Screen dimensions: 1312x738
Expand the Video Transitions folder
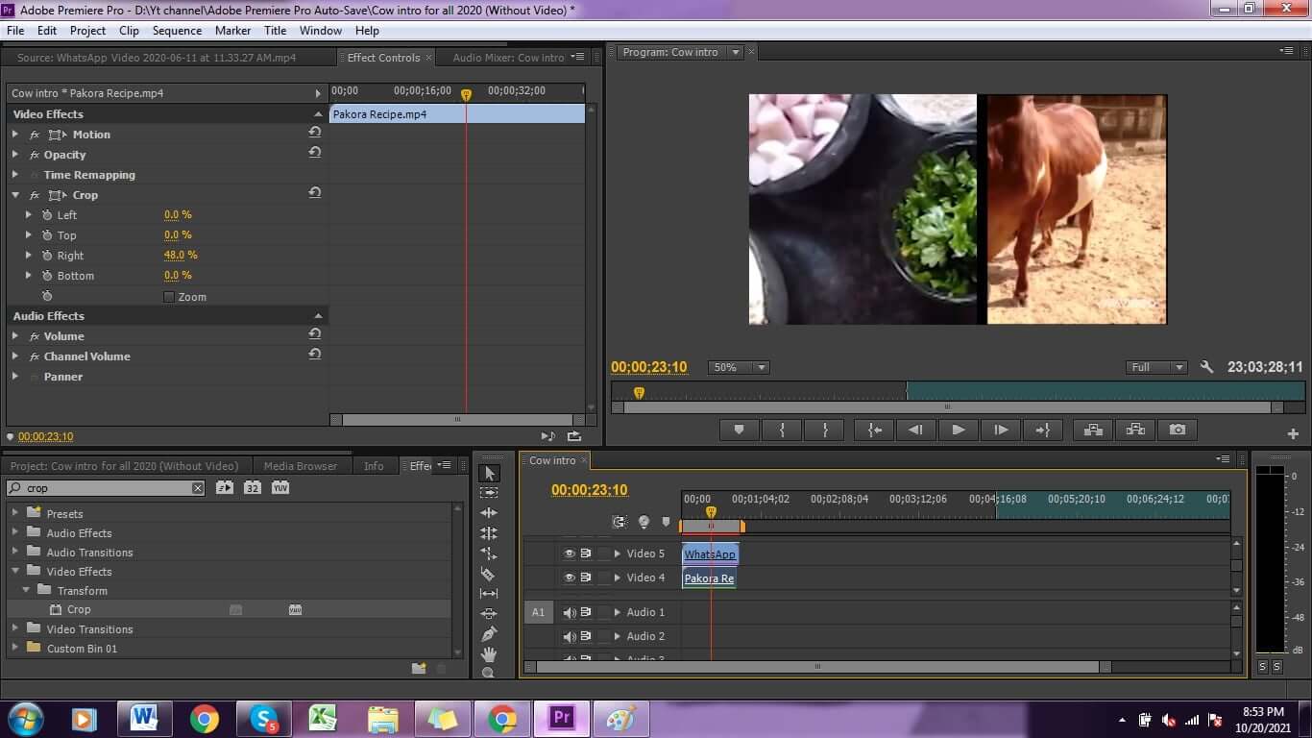(x=15, y=629)
